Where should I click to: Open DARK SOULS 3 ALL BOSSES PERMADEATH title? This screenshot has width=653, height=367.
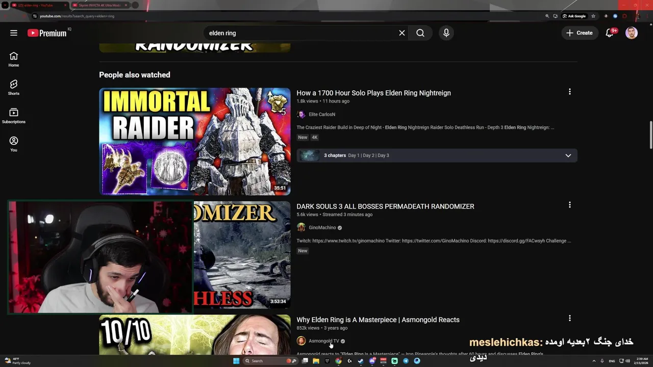point(385,206)
